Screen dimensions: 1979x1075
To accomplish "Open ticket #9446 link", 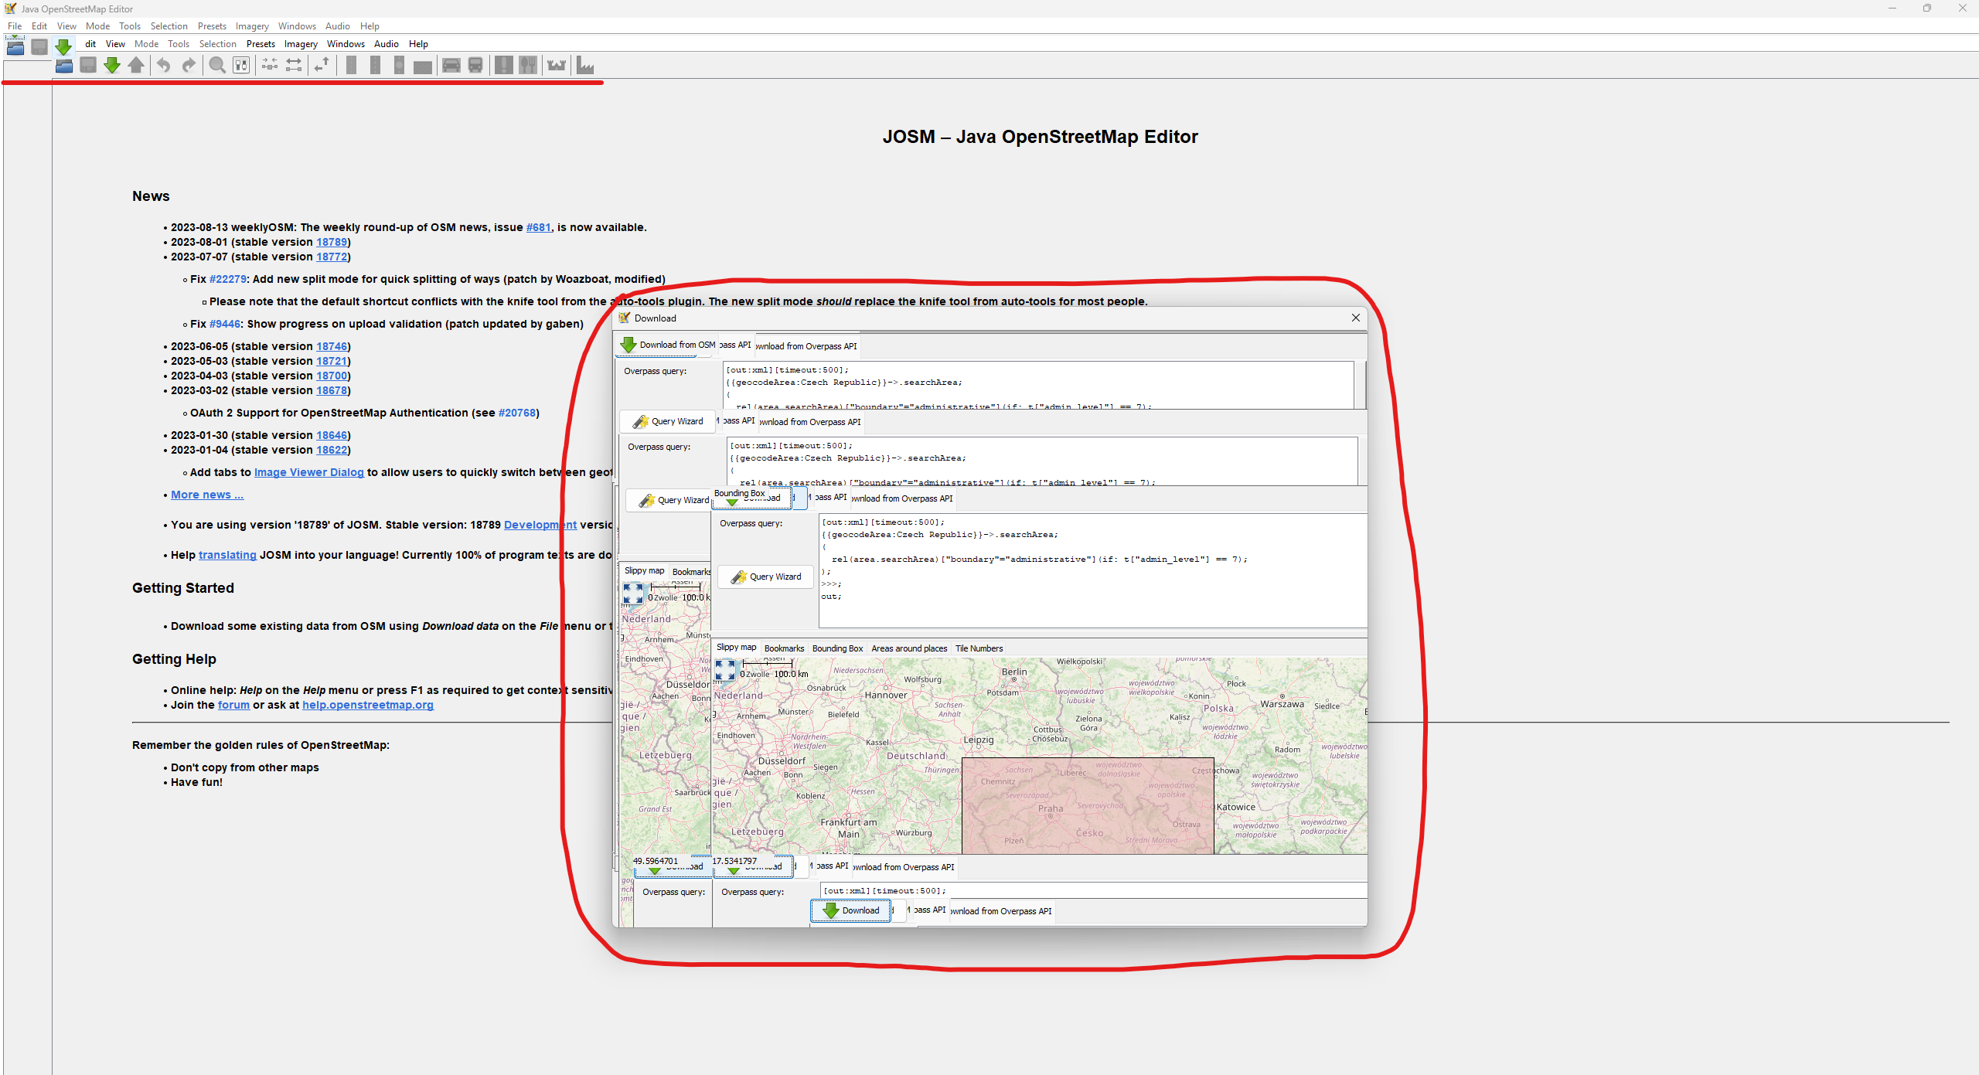I will 225,324.
